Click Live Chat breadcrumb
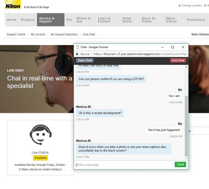The image size is (209, 189). point(89,35)
